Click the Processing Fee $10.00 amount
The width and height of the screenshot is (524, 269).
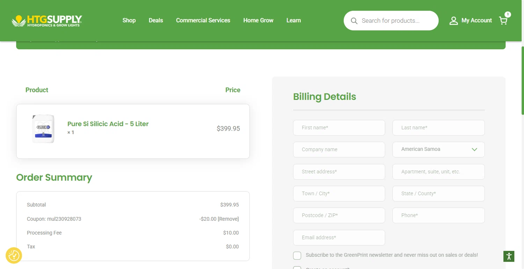231,233
